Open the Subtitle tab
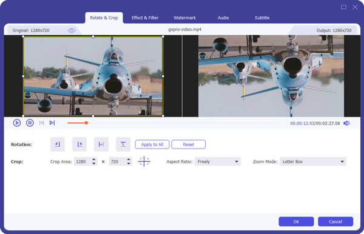Image resolution: width=364 pixels, height=234 pixels. 262,18
